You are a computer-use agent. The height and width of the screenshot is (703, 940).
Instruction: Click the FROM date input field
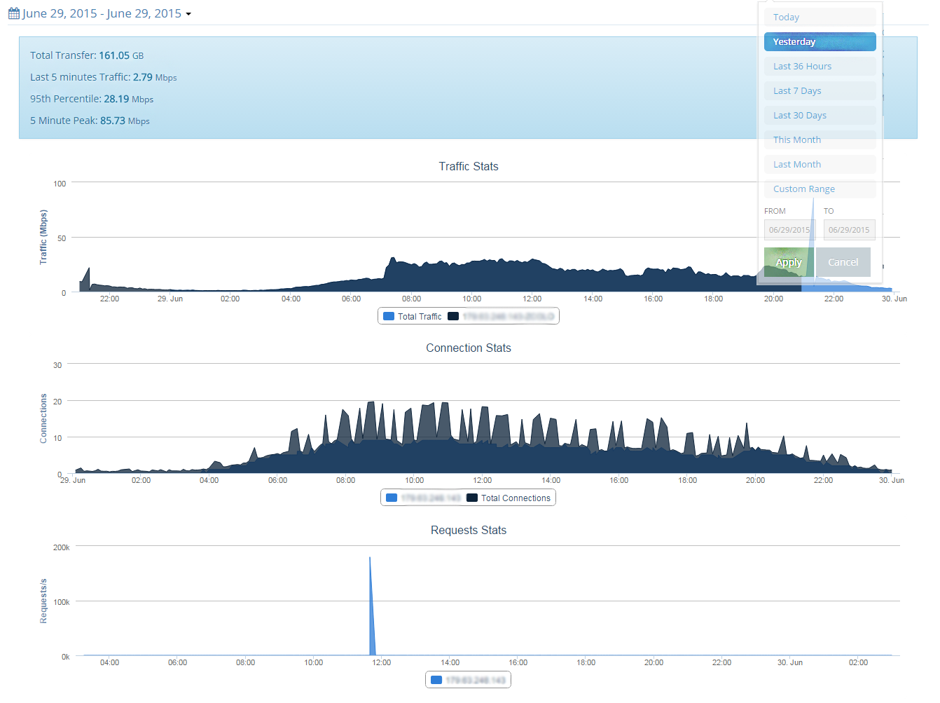point(789,229)
